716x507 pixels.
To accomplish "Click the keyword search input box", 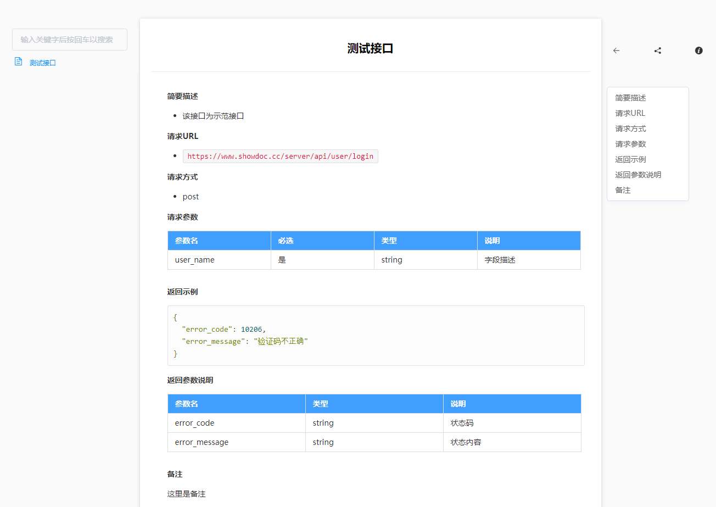I will pyautogui.click(x=69, y=39).
